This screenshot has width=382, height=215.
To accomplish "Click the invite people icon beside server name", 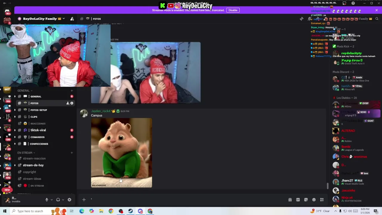I will pos(72,19).
